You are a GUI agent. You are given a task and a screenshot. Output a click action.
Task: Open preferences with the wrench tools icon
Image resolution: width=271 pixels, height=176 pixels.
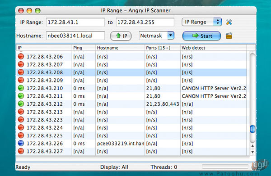229,22
